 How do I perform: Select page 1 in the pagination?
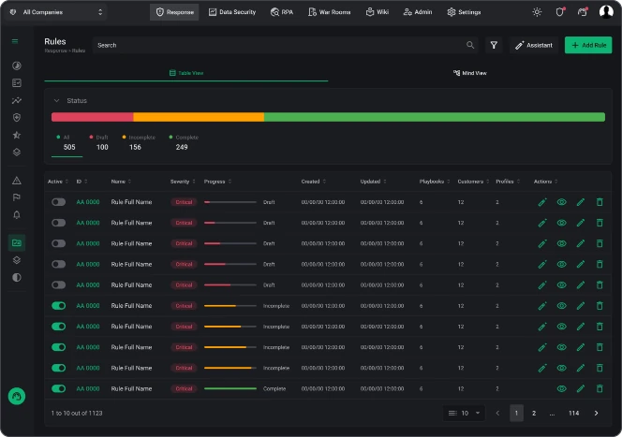point(516,414)
